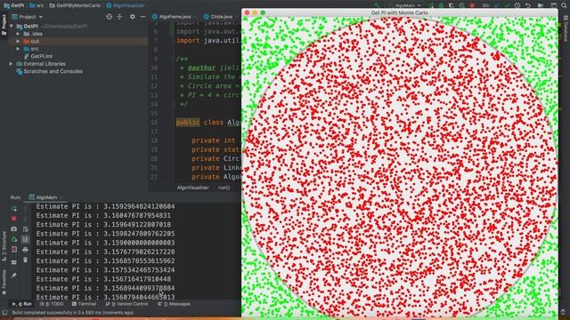Click the Git revert arrow icon

(528, 5)
